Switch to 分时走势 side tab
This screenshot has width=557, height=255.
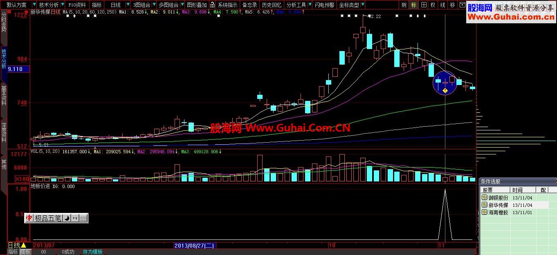click(4, 27)
